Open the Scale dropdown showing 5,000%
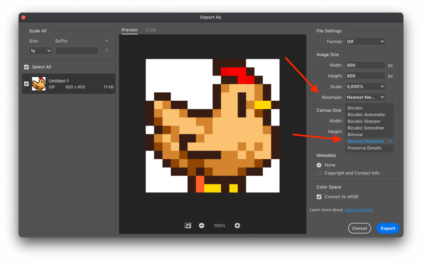The width and height of the screenshot is (422, 262). (x=365, y=86)
